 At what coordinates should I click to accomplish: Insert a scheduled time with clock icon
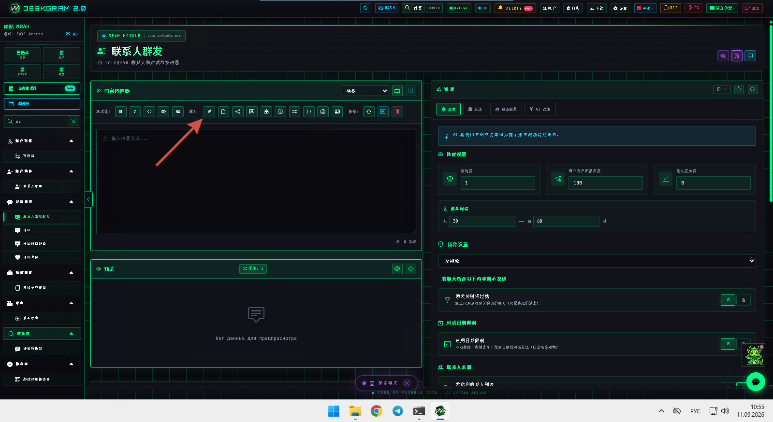(280, 112)
